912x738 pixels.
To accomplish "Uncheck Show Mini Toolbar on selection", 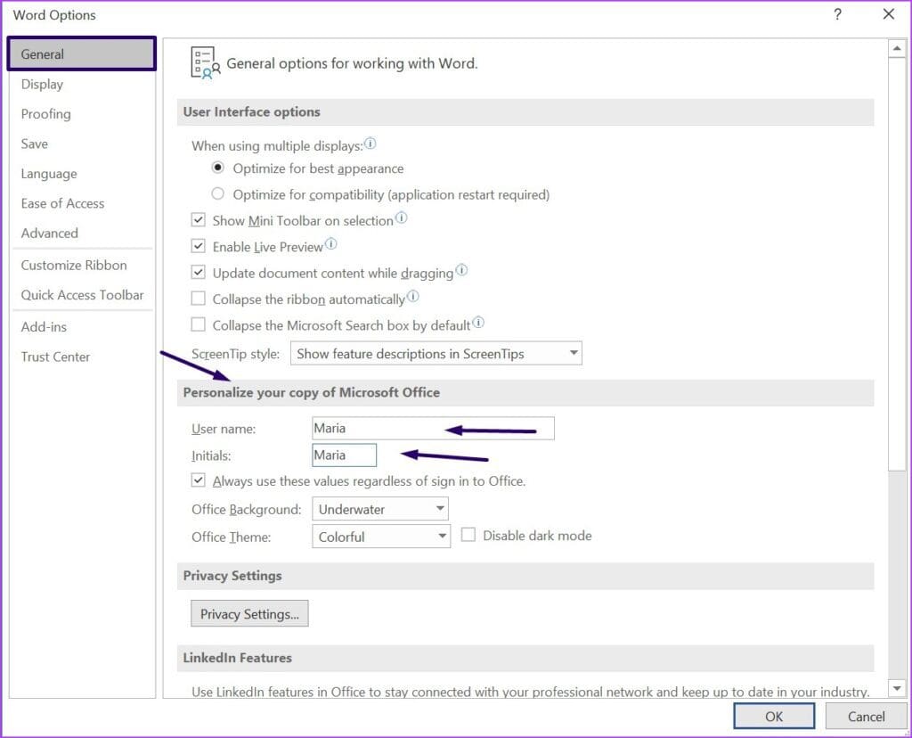I will click(x=199, y=220).
